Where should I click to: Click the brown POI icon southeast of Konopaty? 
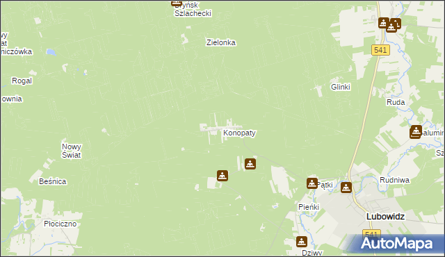[250, 164]
